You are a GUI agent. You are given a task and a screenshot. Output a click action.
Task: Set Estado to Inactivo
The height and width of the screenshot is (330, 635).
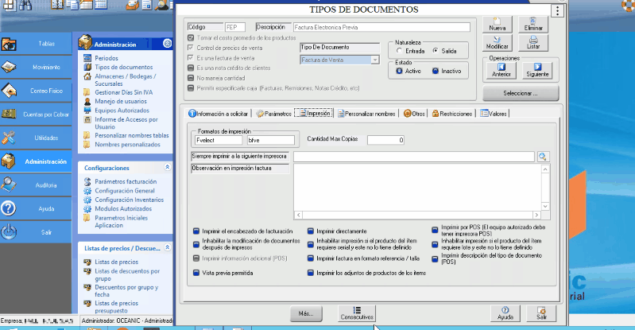point(436,71)
